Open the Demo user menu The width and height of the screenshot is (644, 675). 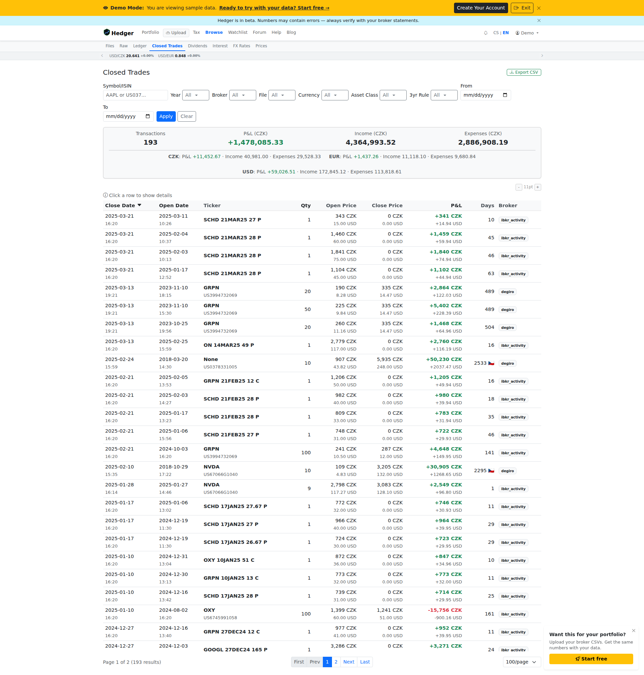coord(527,33)
